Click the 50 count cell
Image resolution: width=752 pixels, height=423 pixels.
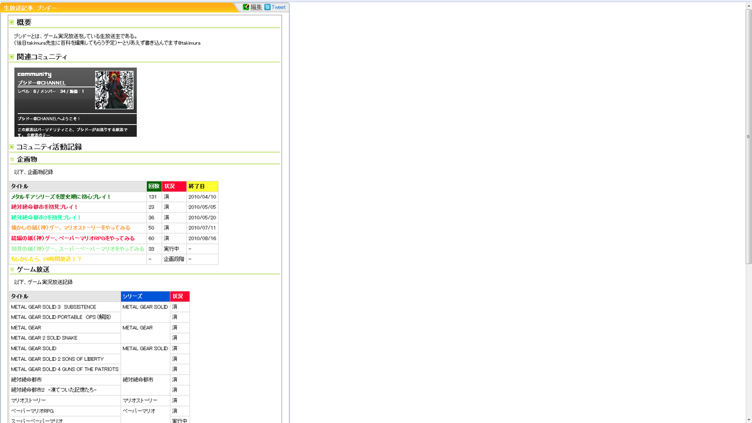point(155,228)
